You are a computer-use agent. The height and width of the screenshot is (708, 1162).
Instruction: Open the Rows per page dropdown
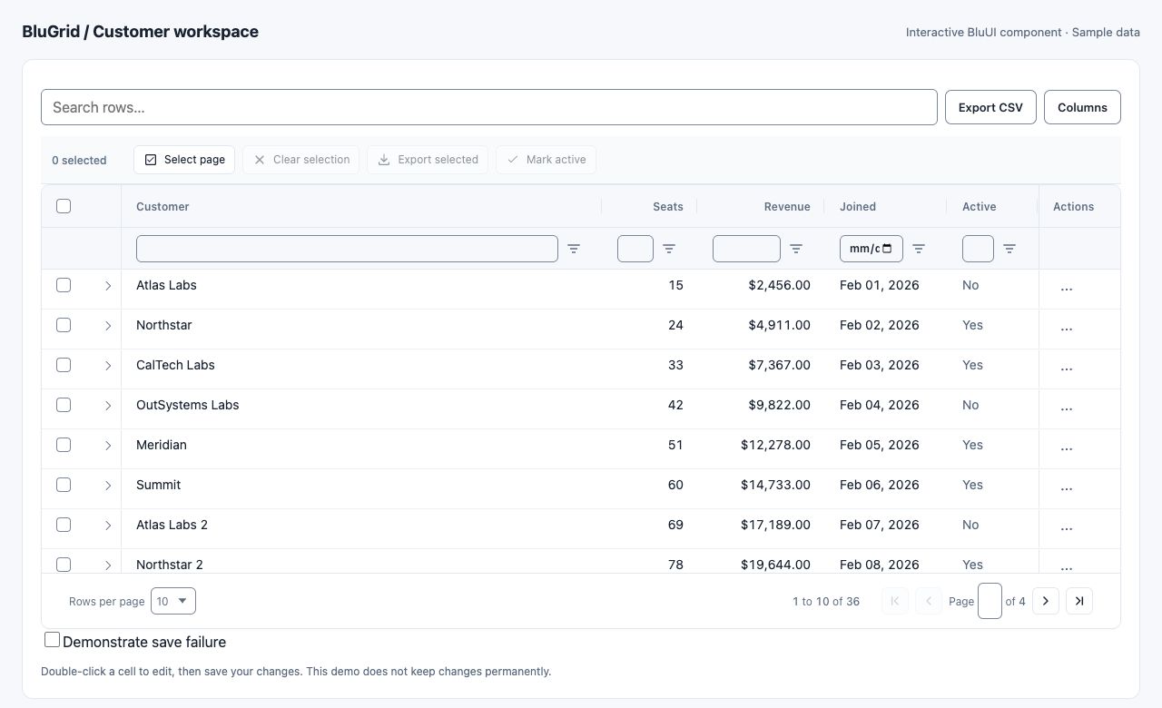[173, 601]
